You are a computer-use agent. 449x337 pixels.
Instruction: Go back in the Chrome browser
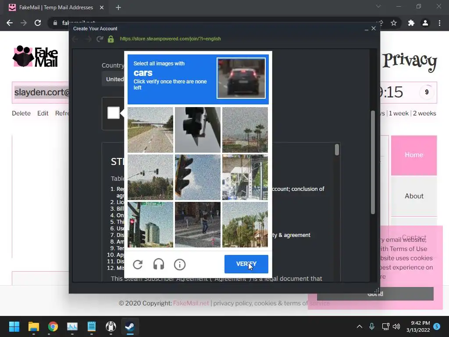[x=10, y=23]
